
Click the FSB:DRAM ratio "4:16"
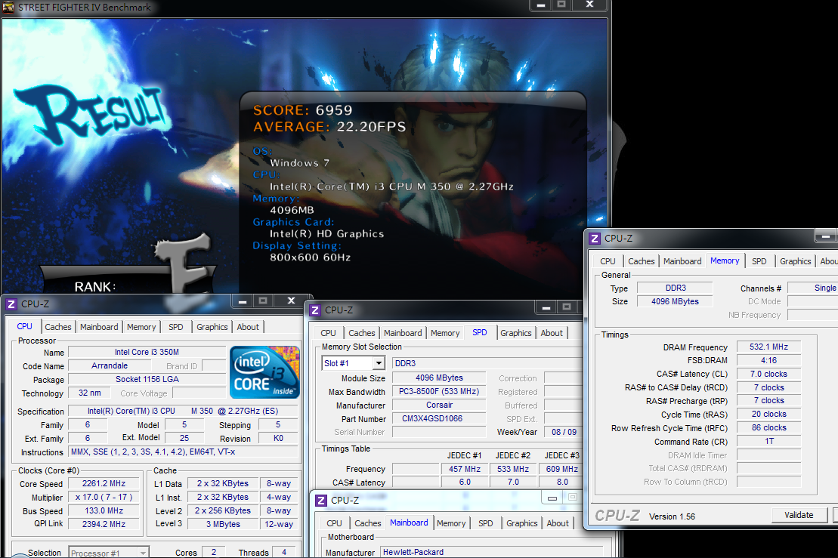click(768, 360)
